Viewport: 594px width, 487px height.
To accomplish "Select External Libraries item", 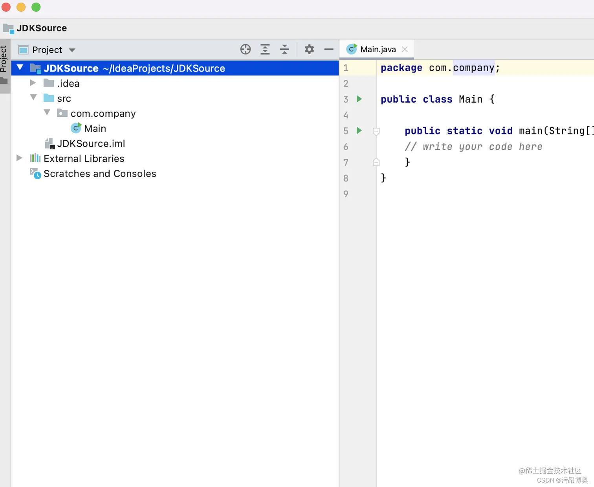I will point(84,158).
